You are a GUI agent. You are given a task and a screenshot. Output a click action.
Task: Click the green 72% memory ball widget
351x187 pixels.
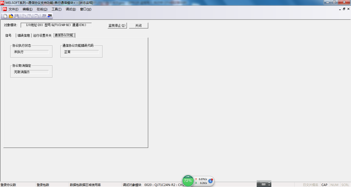tap(188, 181)
